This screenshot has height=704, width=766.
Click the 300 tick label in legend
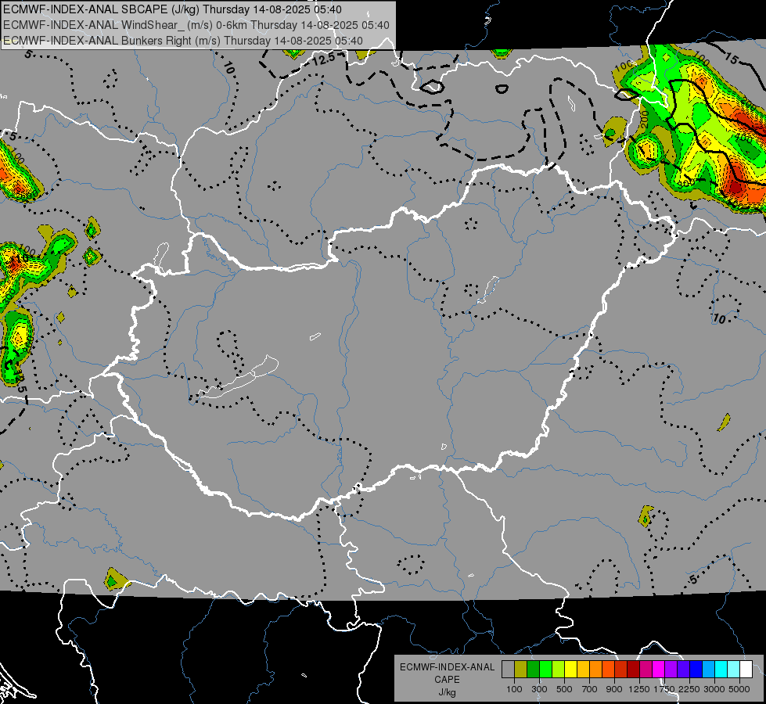click(x=539, y=689)
